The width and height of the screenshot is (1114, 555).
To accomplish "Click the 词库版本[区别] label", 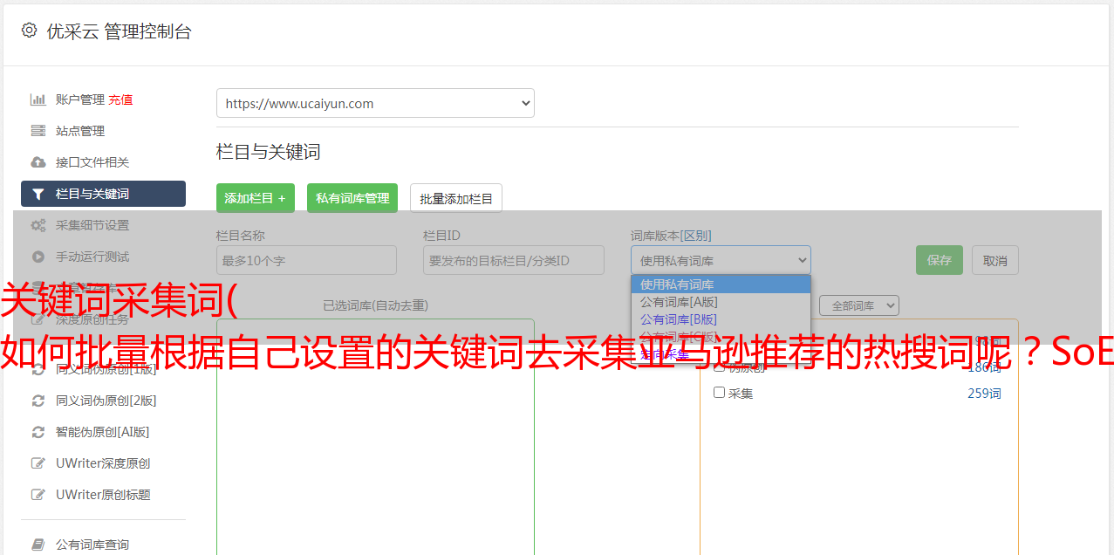I will (x=671, y=236).
